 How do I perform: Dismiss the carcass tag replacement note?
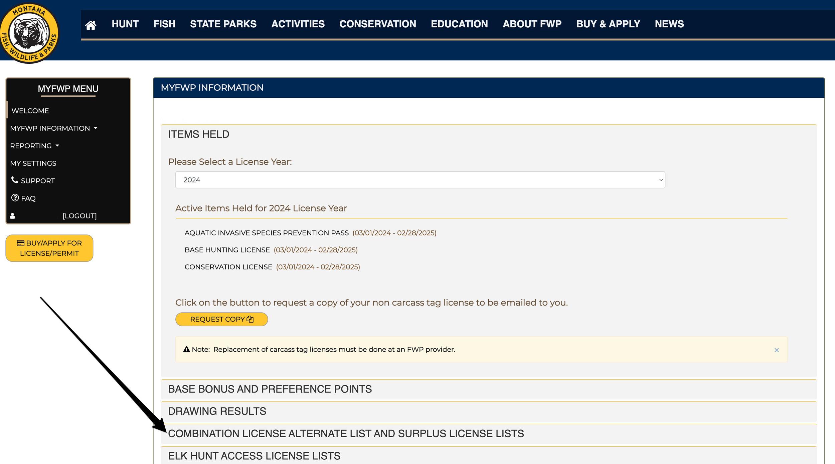coord(776,350)
